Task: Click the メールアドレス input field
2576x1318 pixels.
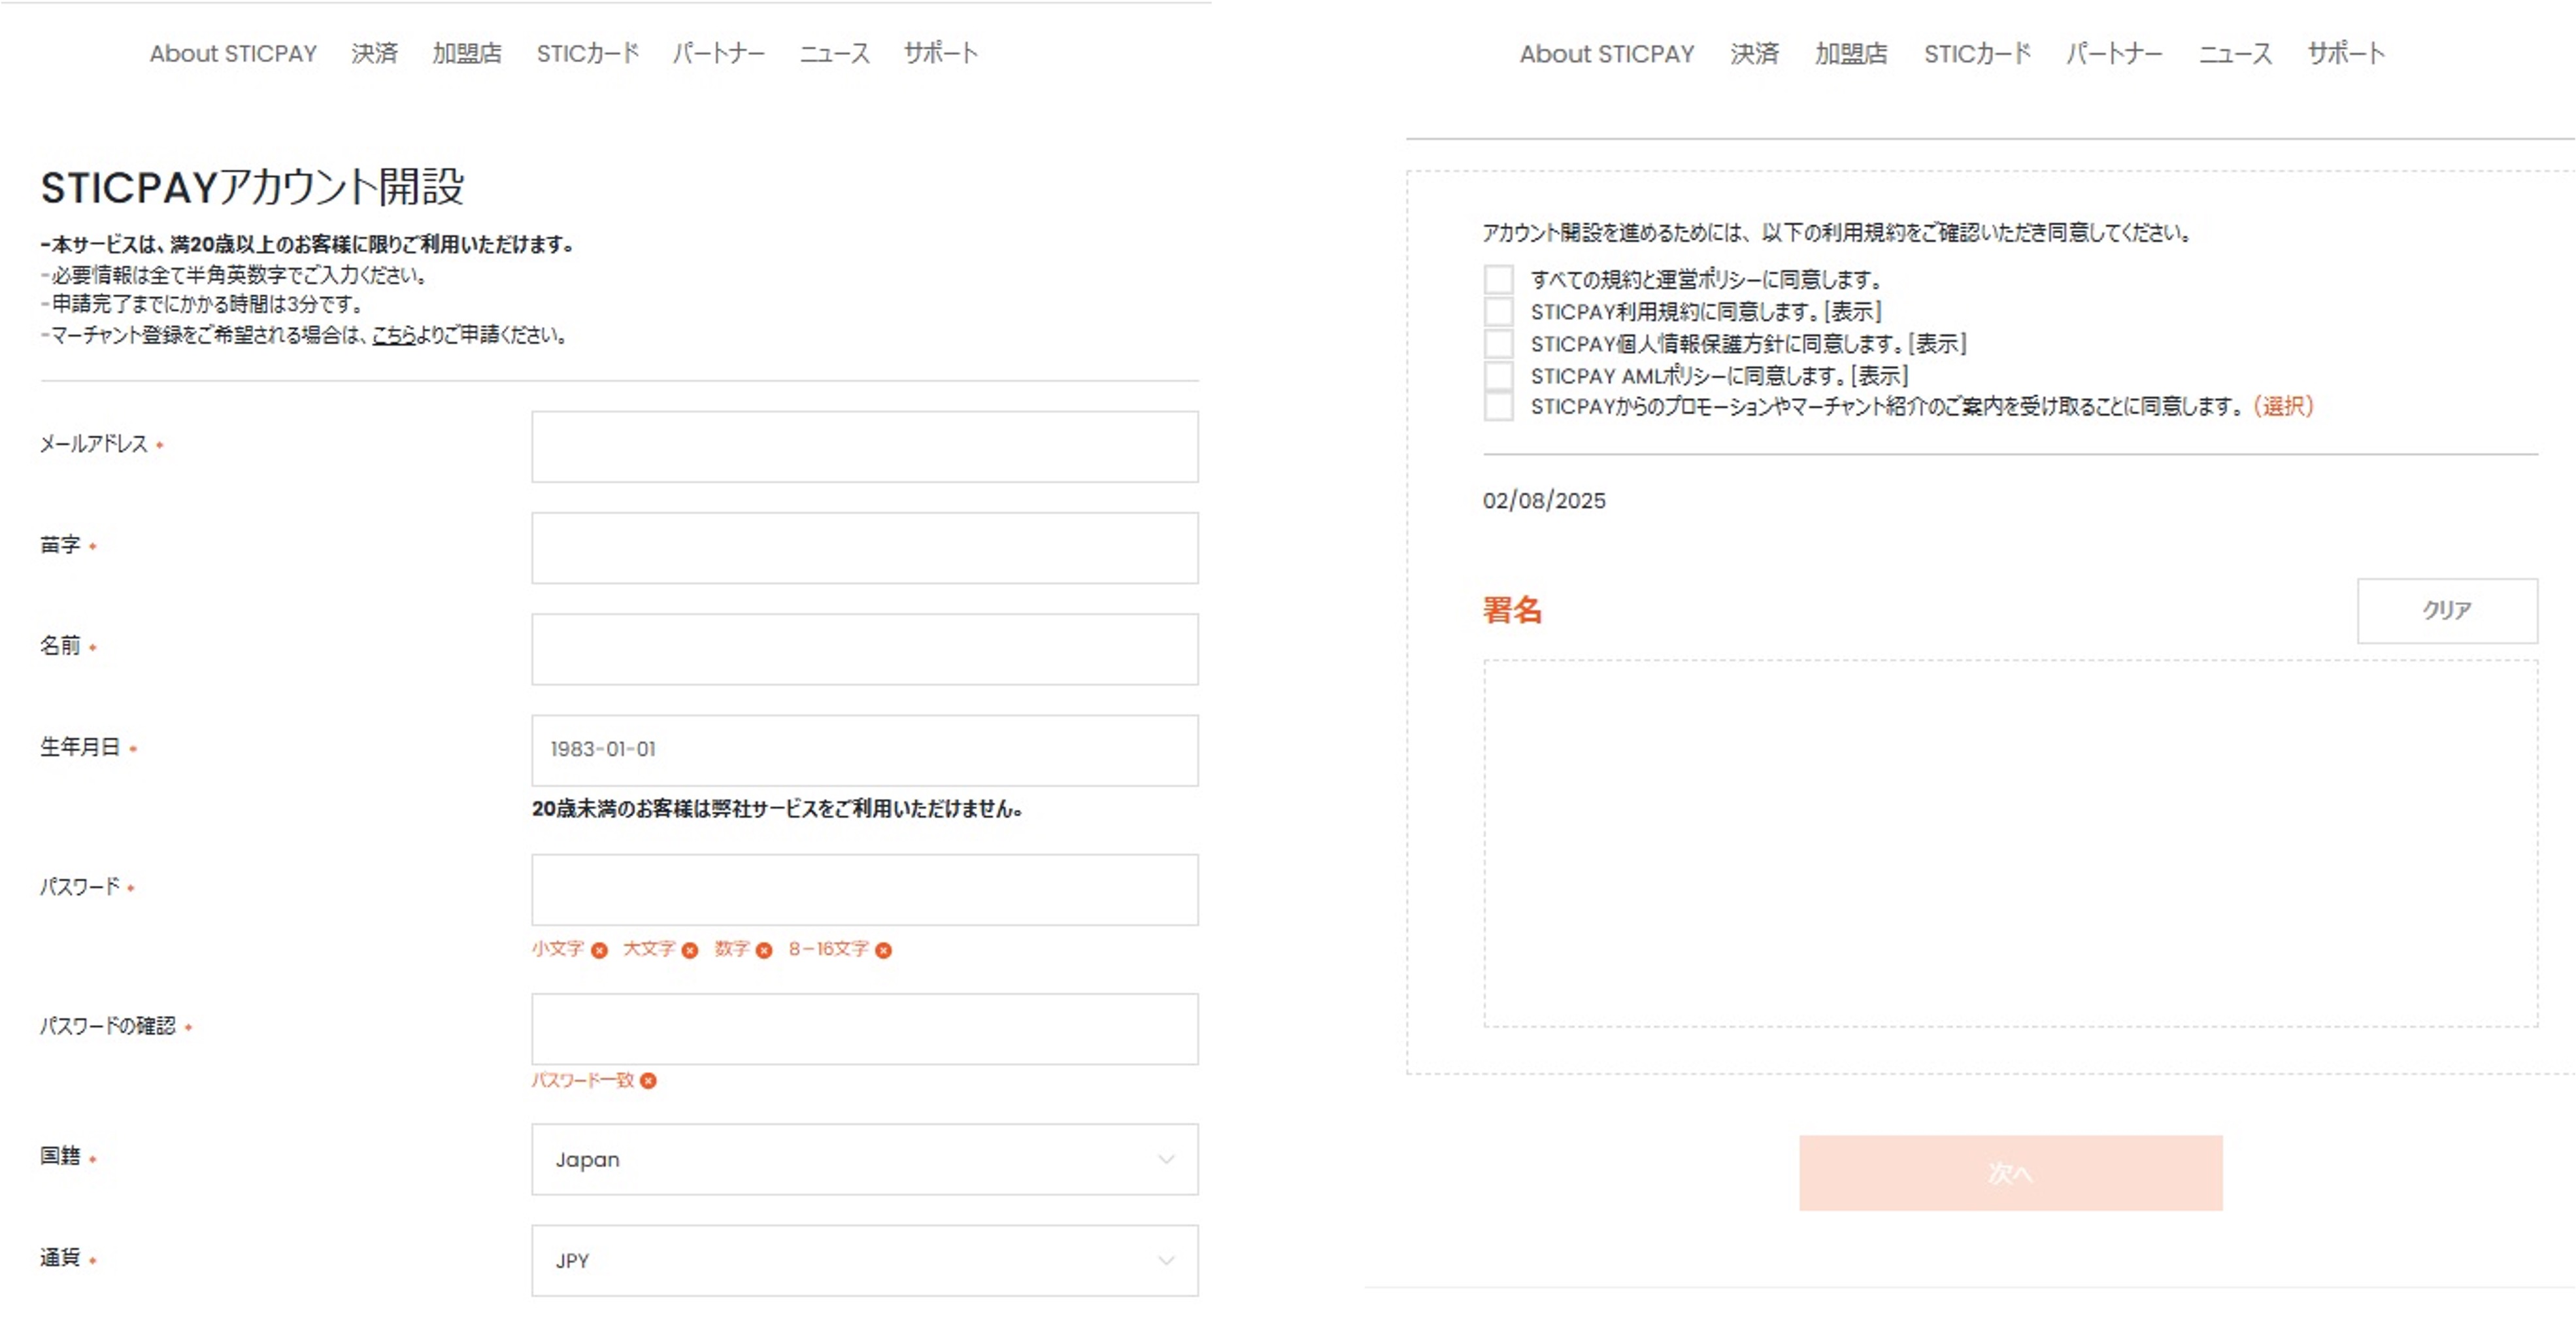Action: (864, 446)
